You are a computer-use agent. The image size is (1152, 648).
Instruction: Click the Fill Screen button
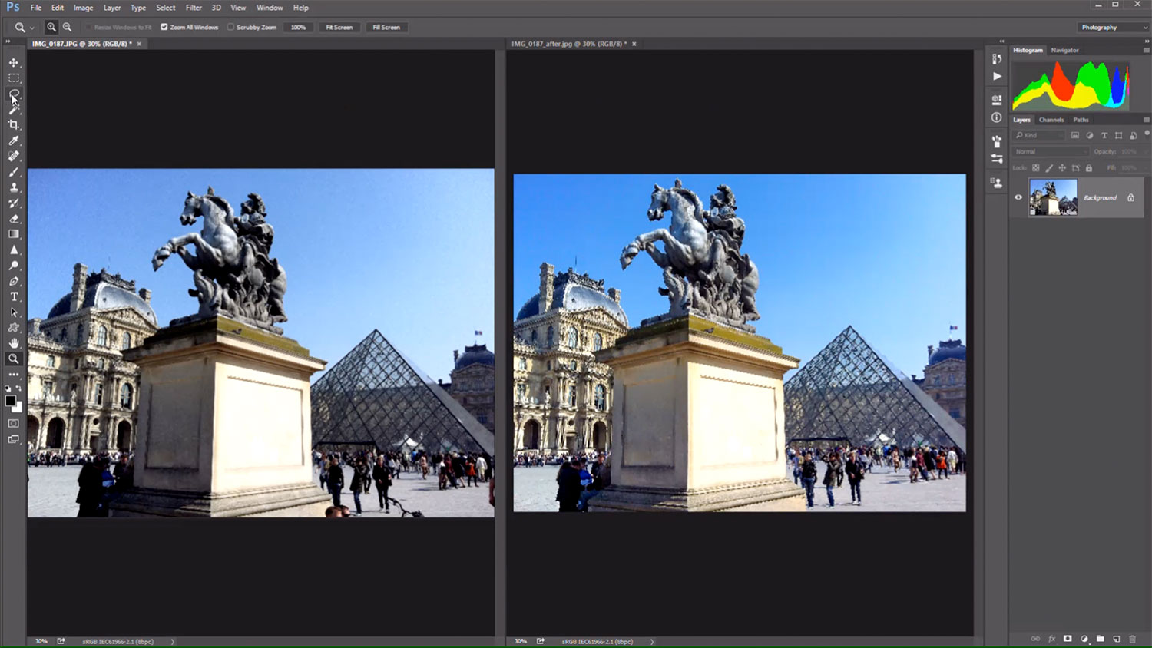(x=386, y=27)
